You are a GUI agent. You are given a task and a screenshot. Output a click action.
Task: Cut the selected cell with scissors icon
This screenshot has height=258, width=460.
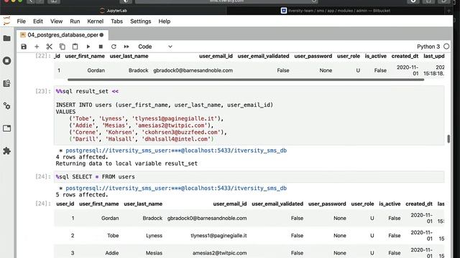pos(50,47)
